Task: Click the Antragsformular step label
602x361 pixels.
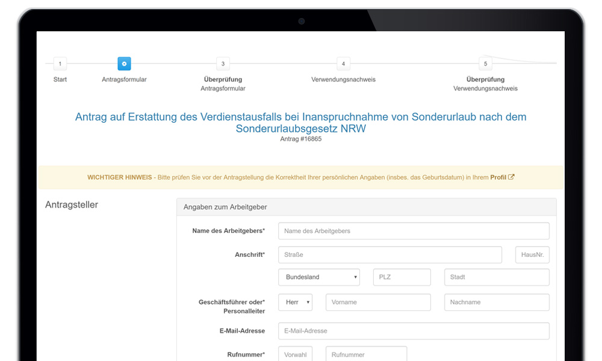Action: click(124, 79)
